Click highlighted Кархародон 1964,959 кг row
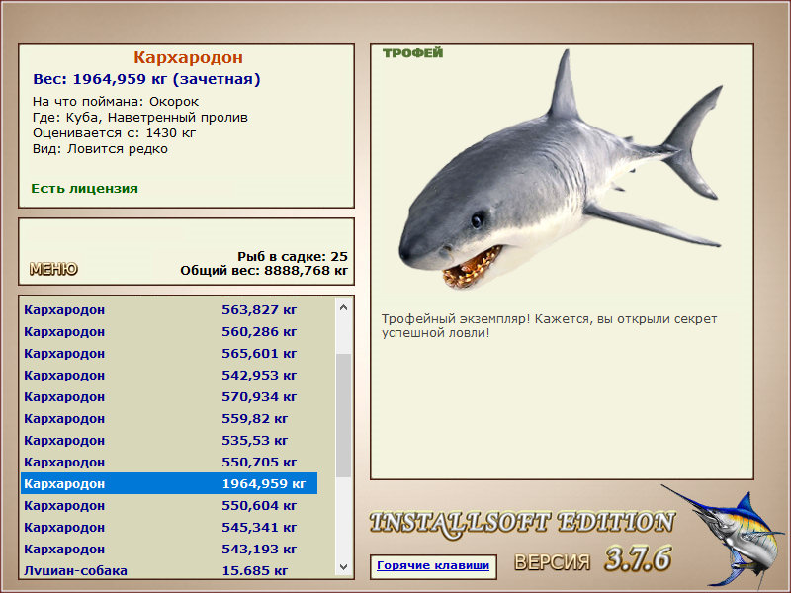791x593 pixels. coord(169,483)
